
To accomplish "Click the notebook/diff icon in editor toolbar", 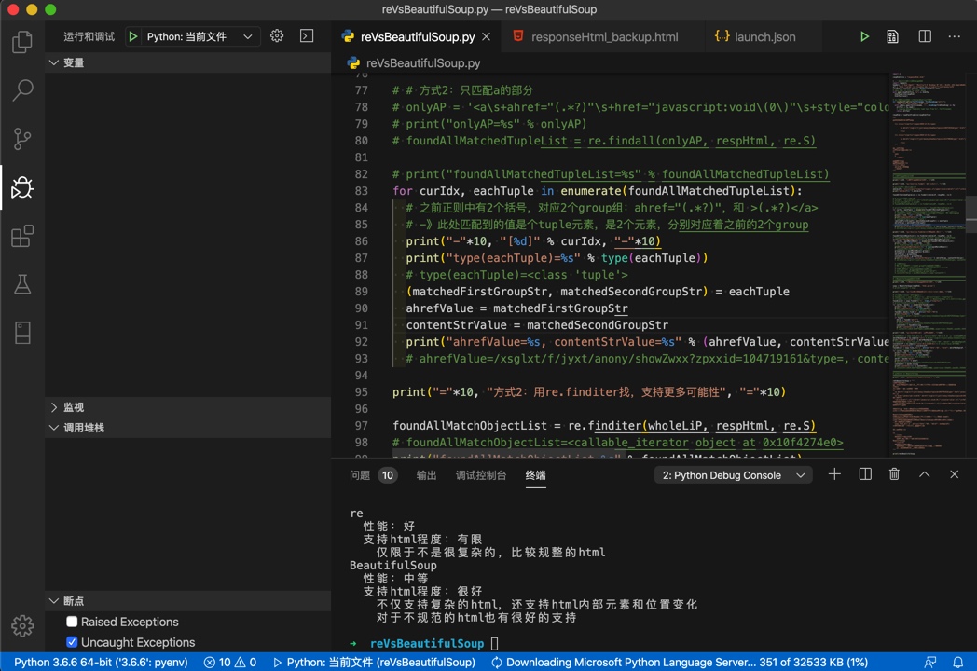I will click(893, 36).
